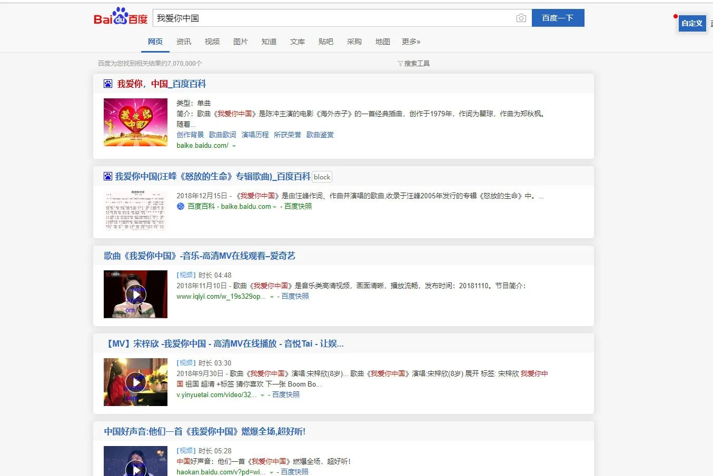Open 百度快照 for the iQiyi result

(295, 297)
